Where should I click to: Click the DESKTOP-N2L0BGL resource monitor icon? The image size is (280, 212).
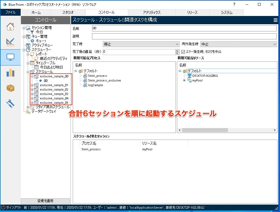point(189,75)
